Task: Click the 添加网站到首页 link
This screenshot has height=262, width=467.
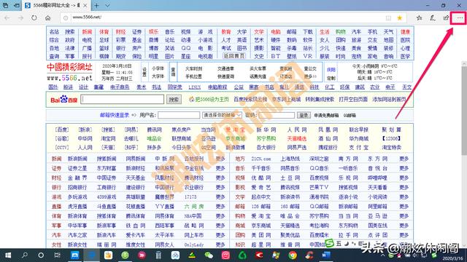Action: click(x=389, y=99)
